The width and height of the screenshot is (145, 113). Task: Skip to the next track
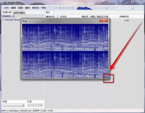point(68,8)
